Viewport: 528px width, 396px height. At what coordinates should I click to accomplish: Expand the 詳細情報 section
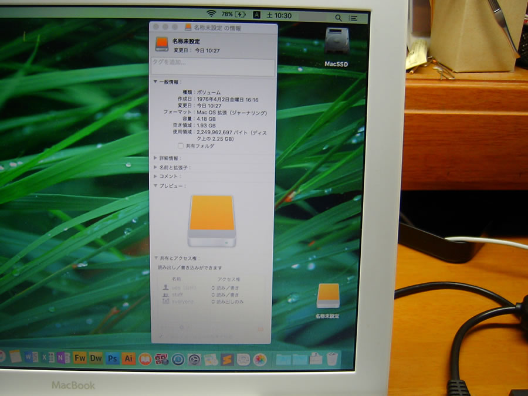coord(155,158)
